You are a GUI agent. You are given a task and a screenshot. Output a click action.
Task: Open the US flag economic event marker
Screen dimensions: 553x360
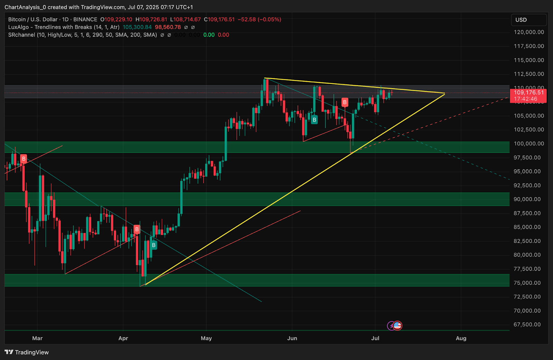(x=397, y=325)
